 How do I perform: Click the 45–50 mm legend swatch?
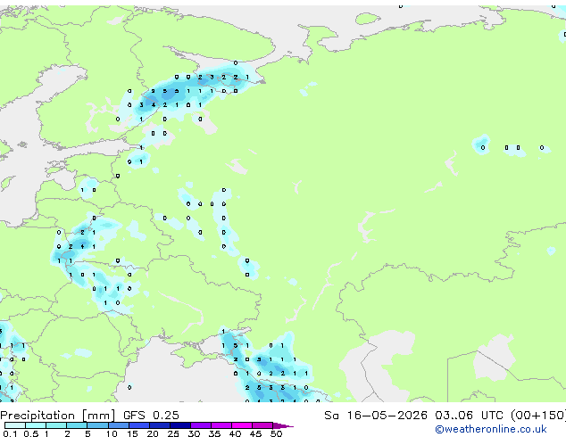(262, 425)
